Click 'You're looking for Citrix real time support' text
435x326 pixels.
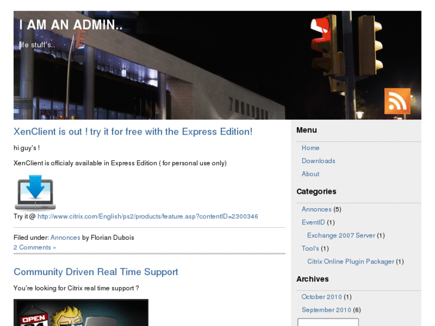(76, 288)
